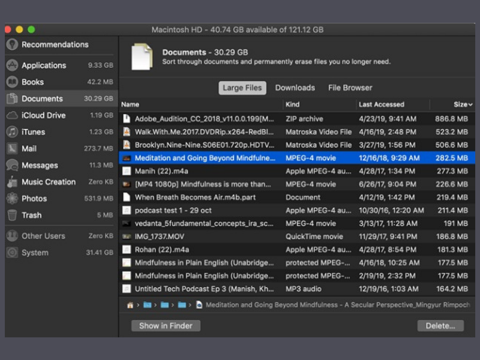The image size is (480, 360).
Task: Open the iCloud Drive category label
Action: [x=43, y=115]
